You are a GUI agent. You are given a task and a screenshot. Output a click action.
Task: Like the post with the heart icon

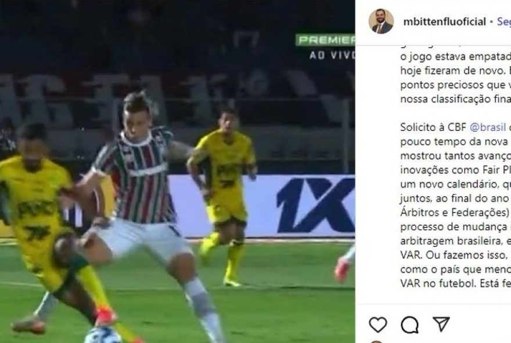pyautogui.click(x=377, y=324)
